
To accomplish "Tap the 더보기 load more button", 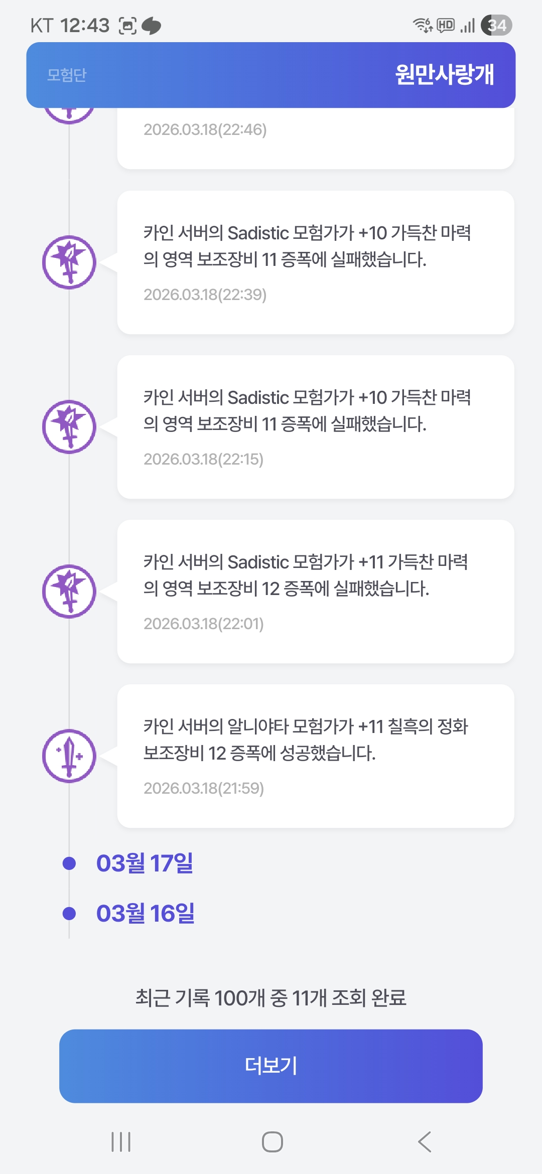I will [x=271, y=1066].
